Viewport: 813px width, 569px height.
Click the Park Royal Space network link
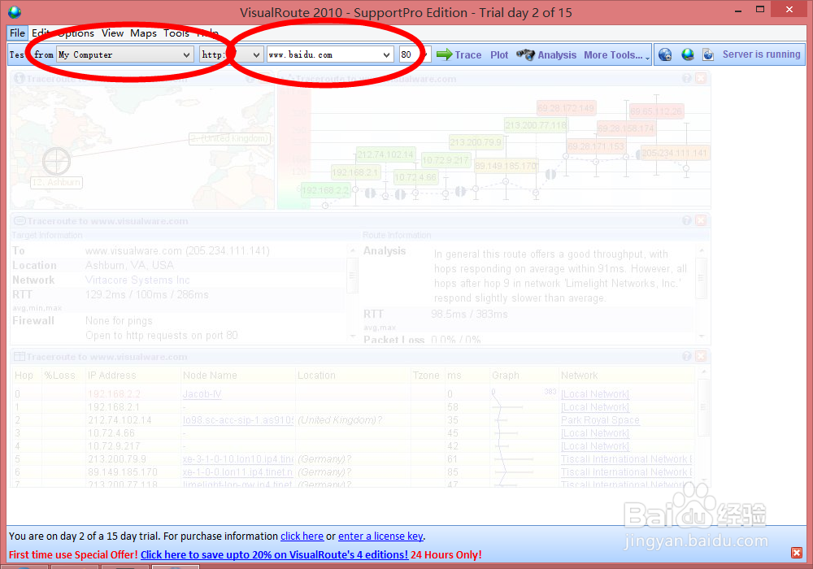click(600, 420)
